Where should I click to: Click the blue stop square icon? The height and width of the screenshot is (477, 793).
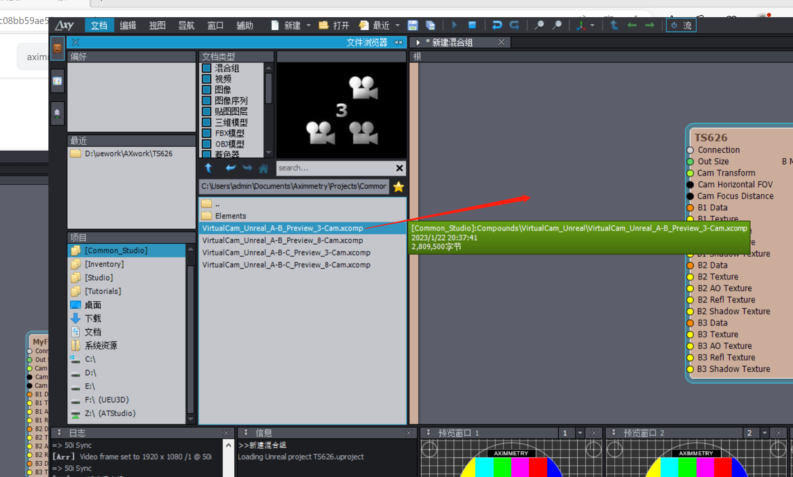(x=472, y=25)
